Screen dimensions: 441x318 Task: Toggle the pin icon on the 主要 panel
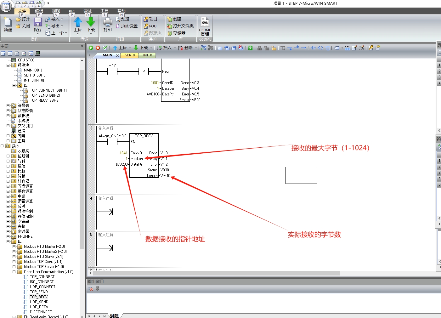[82, 47]
